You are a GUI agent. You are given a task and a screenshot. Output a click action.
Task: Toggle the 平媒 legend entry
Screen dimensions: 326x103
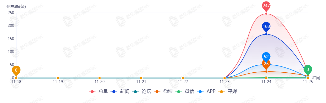click(228, 91)
